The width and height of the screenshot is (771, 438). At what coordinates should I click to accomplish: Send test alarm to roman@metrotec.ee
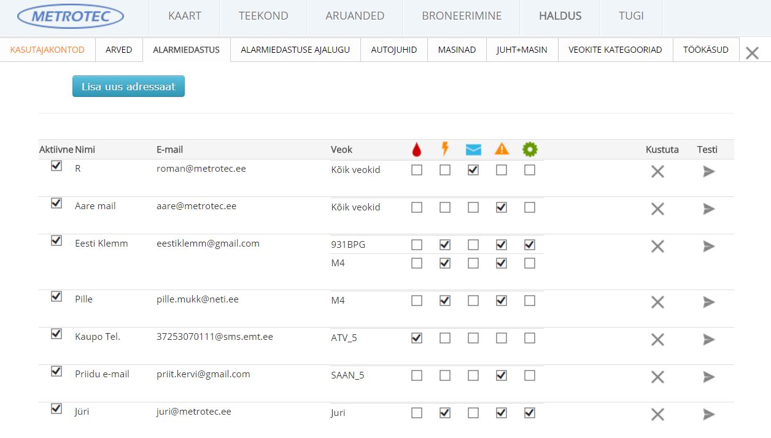click(x=709, y=172)
